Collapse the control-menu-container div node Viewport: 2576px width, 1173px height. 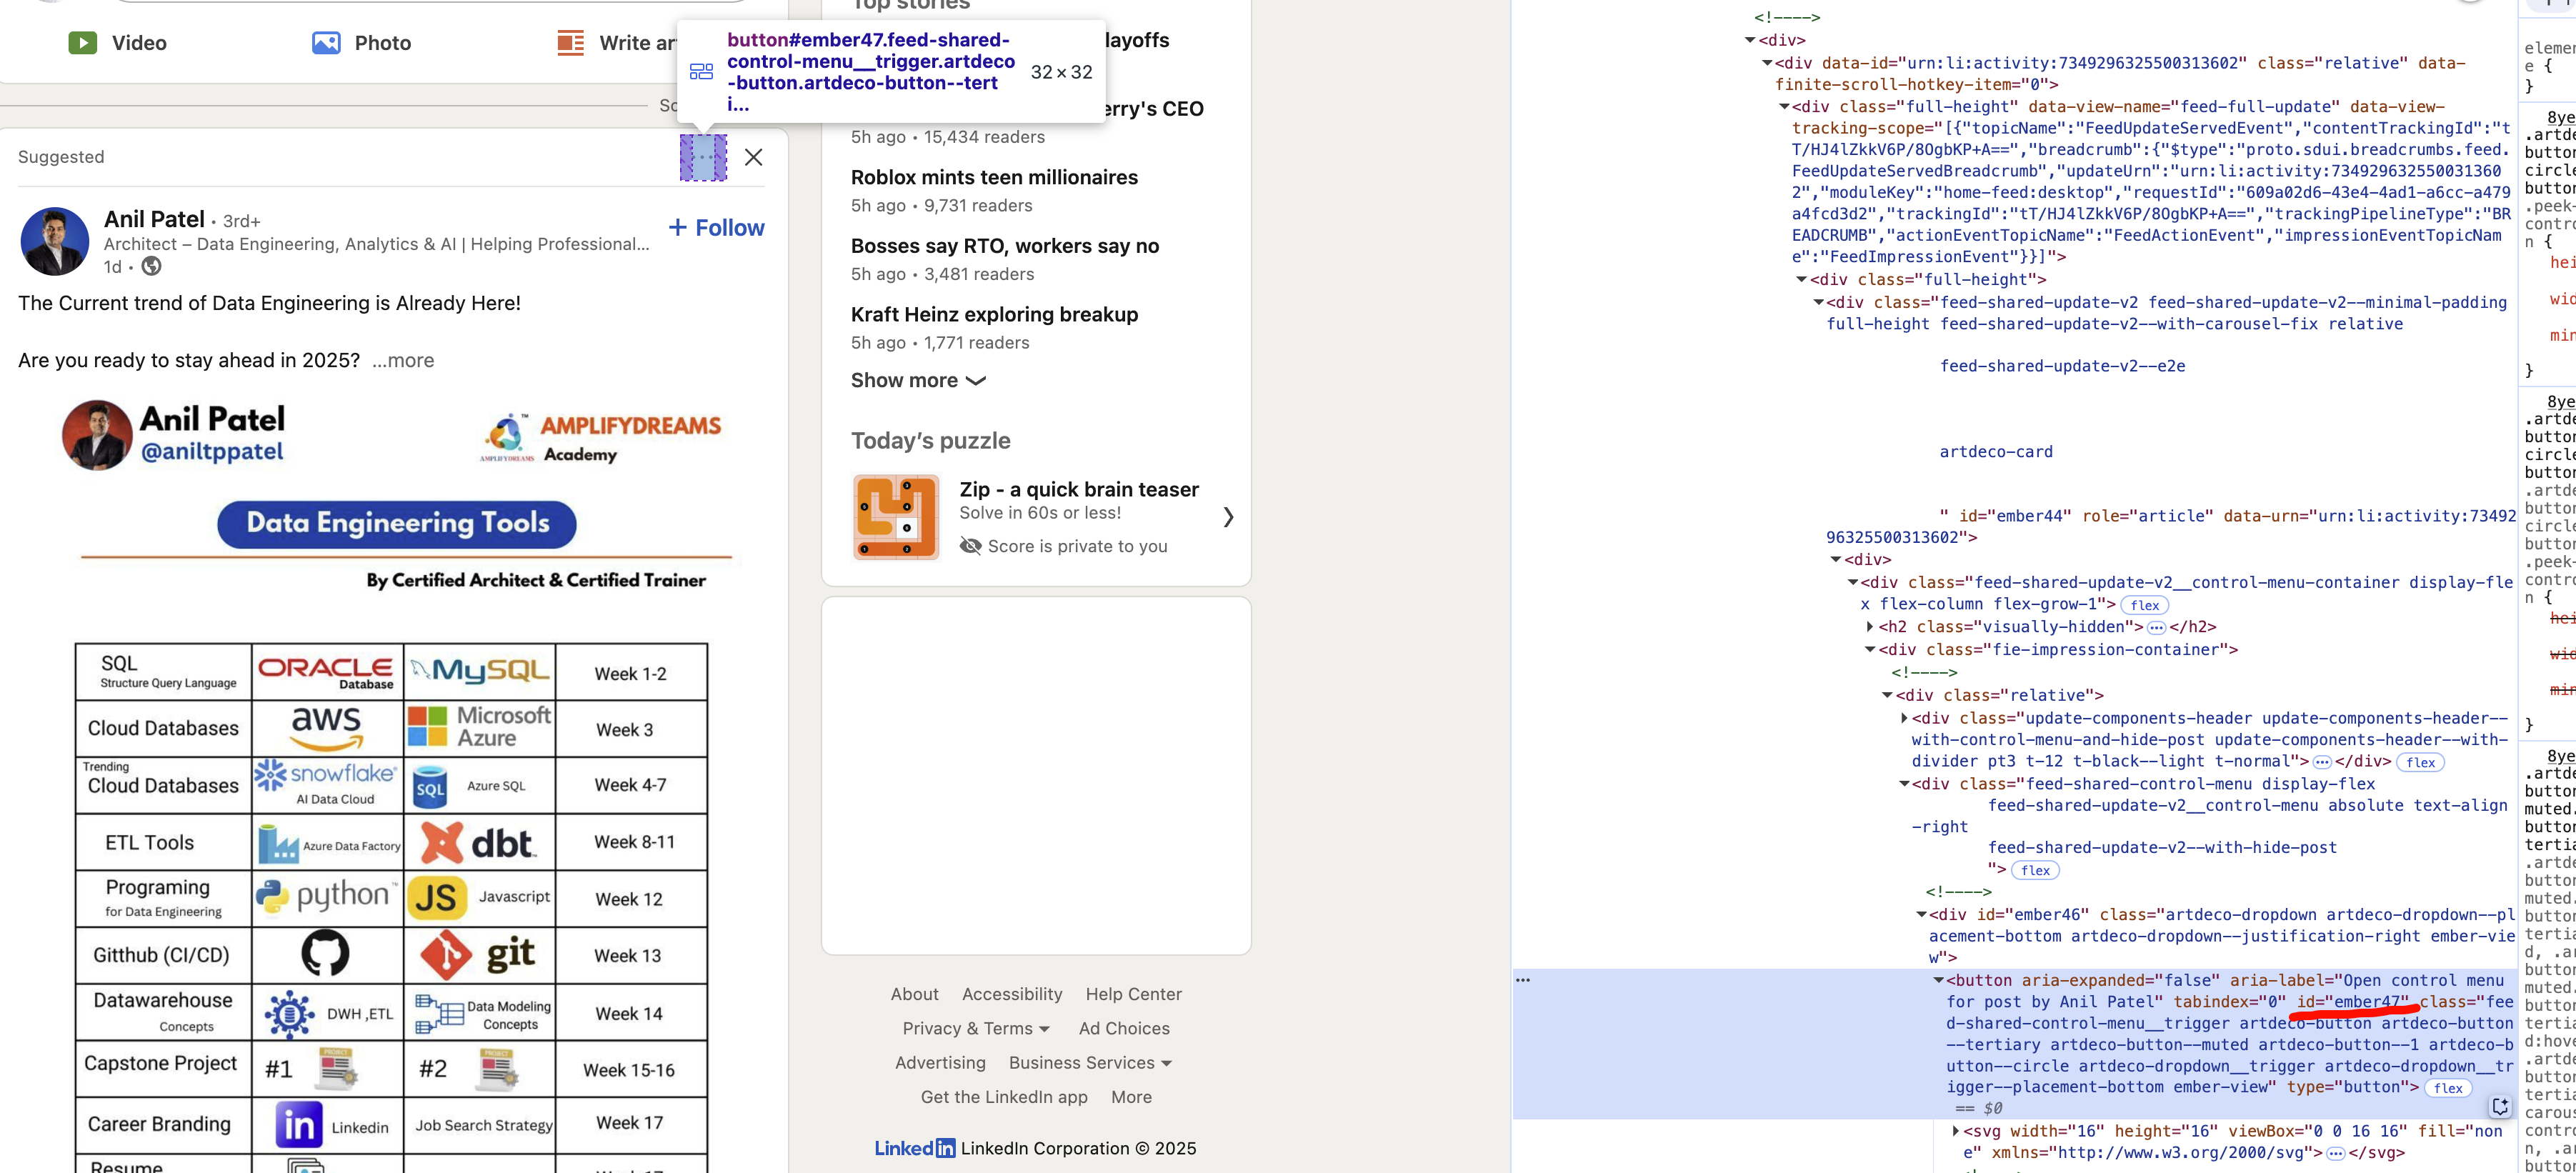1852,582
